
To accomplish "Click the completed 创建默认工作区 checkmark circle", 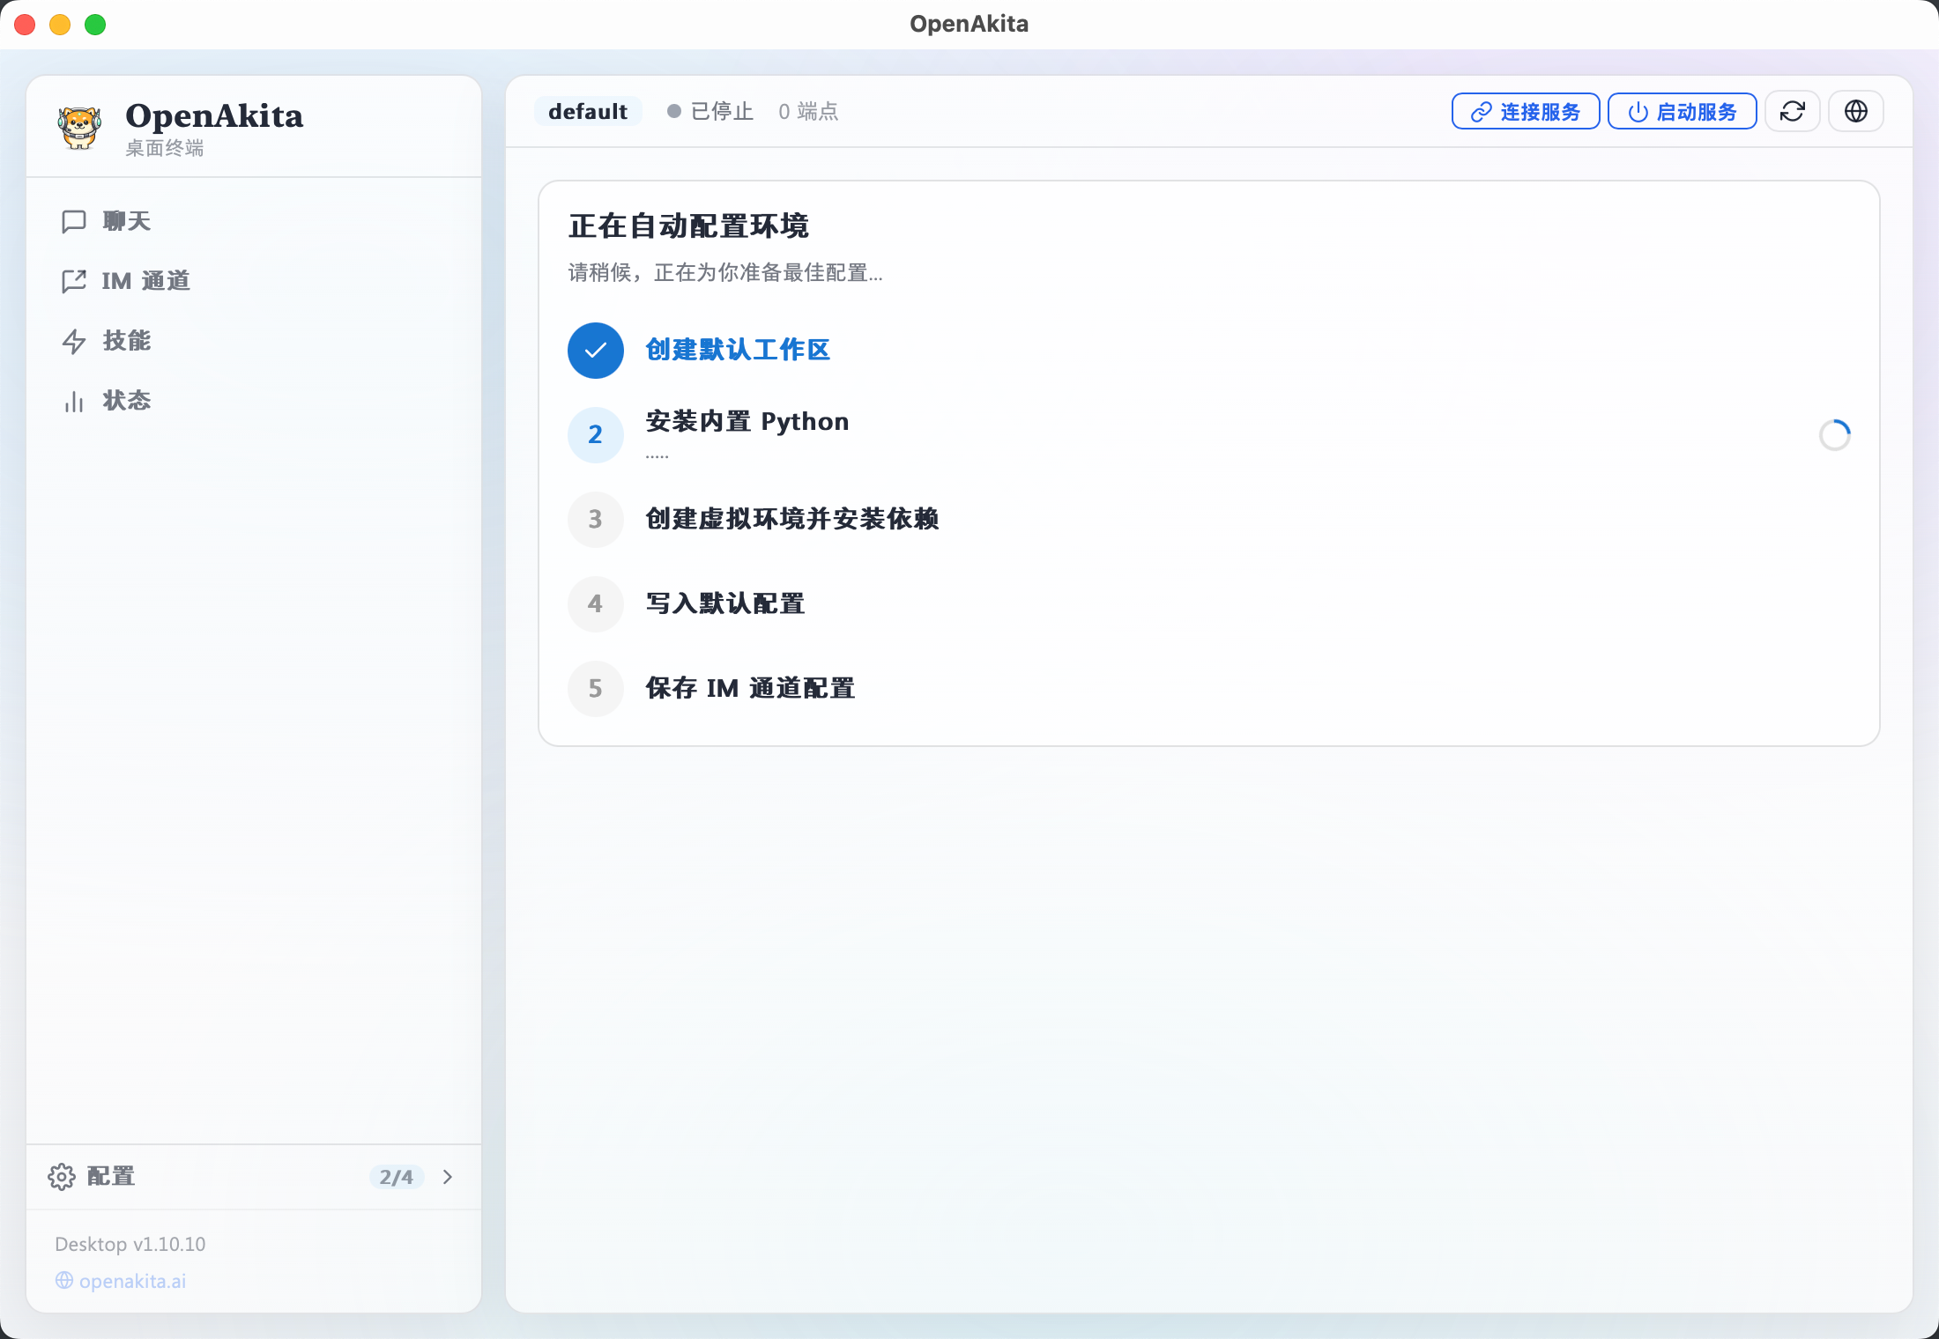I will coord(595,350).
